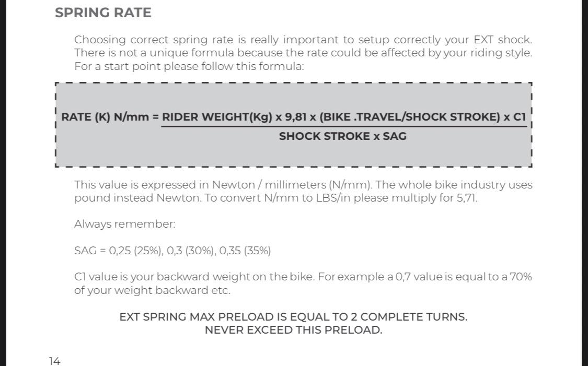Screen dimensions: 588x366
Task: Click 'C1 value is your backward weight' sentence
Action: coord(194,277)
